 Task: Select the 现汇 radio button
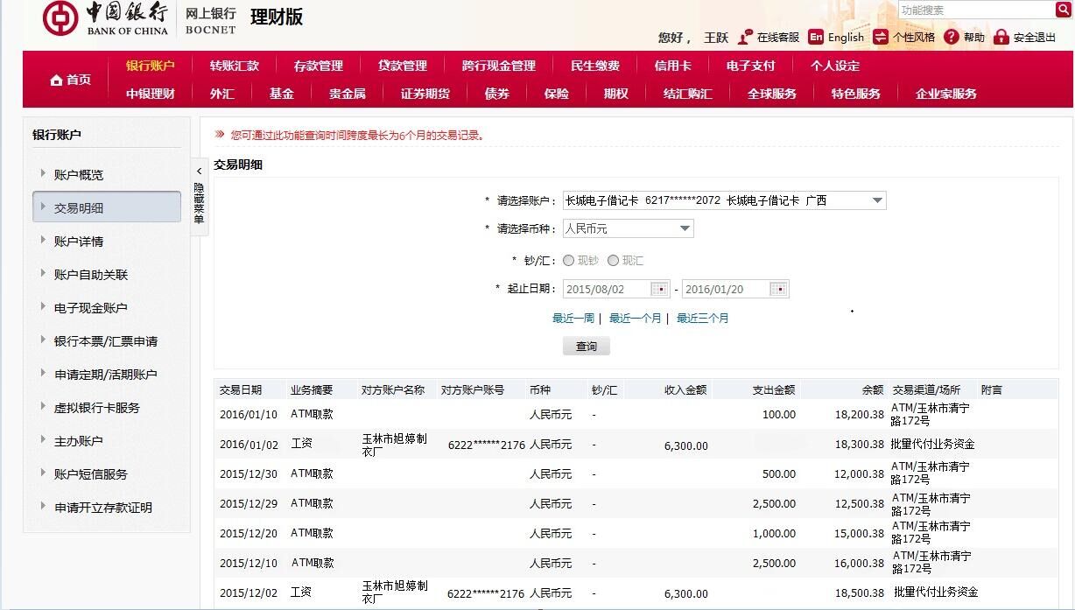pos(613,260)
